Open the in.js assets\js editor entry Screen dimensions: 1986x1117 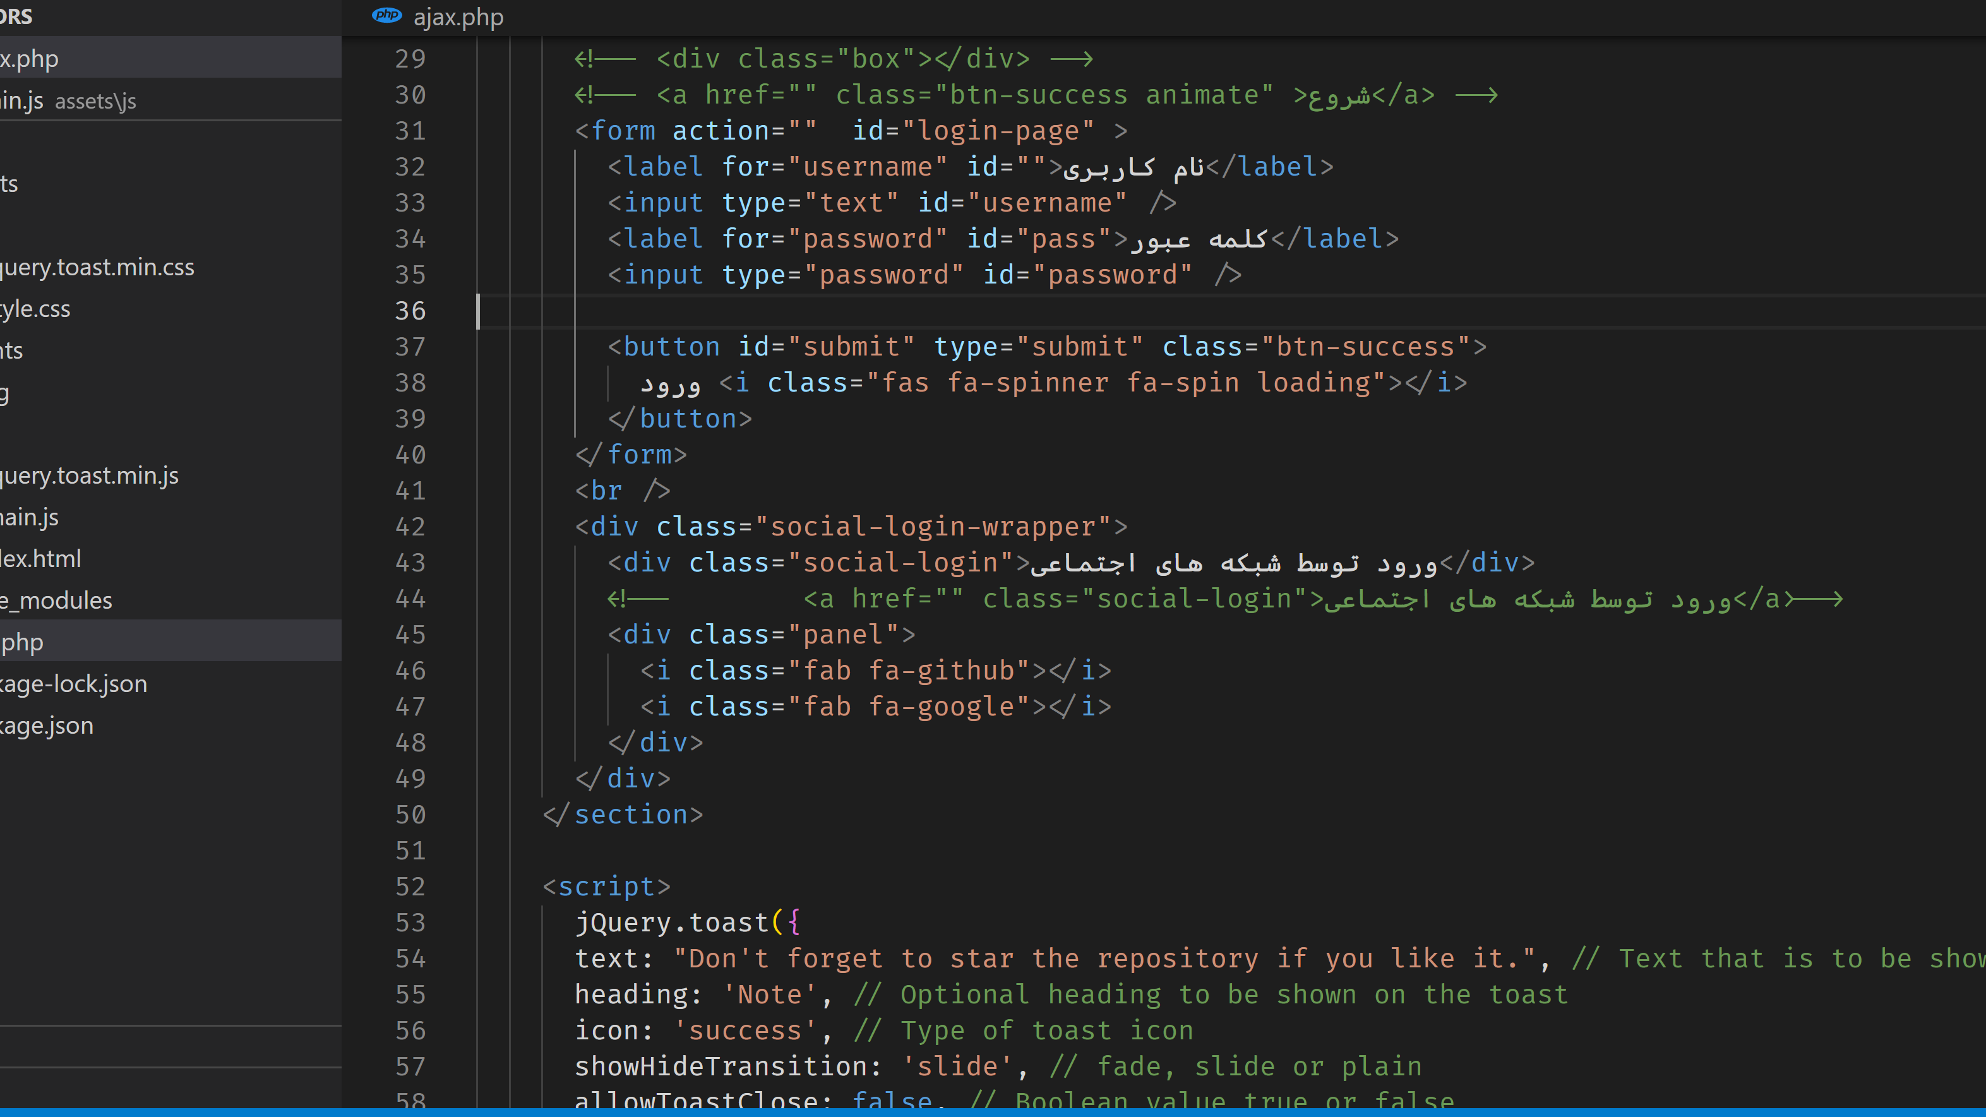[x=170, y=100]
